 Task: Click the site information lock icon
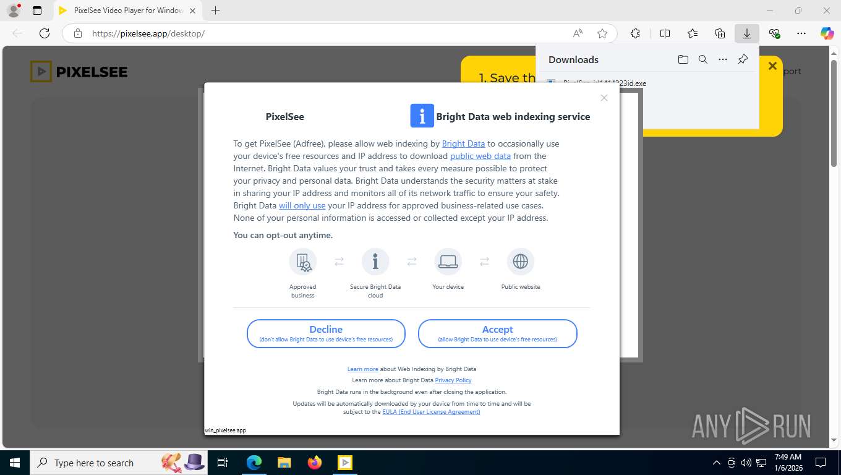(78, 33)
